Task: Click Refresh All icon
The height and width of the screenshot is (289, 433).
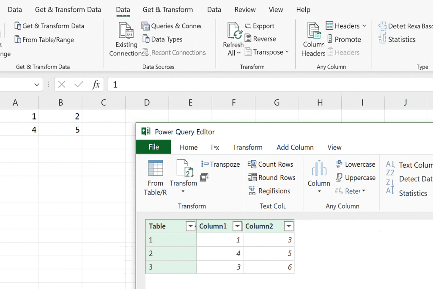Action: pos(235,30)
